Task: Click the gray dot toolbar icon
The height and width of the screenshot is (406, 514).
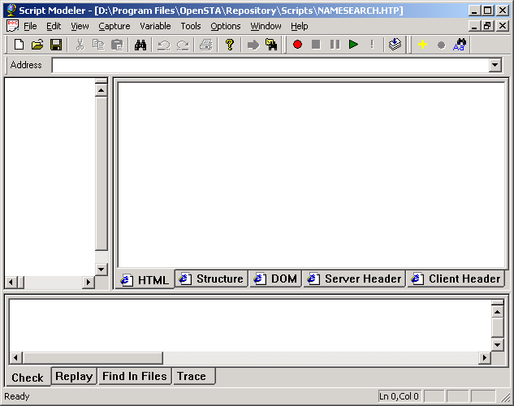Action: tap(441, 45)
